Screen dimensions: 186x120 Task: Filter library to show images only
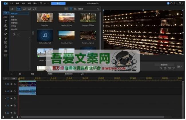29,9
